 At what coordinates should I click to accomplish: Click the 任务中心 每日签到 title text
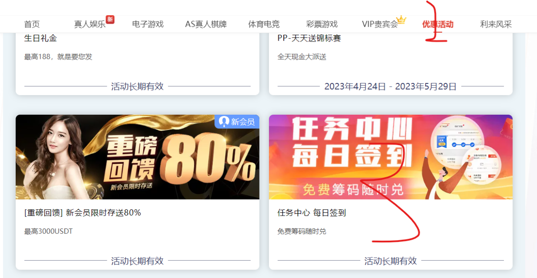pos(311,213)
